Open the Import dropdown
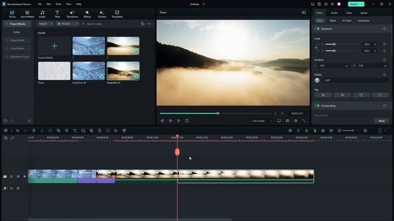 coord(46,24)
